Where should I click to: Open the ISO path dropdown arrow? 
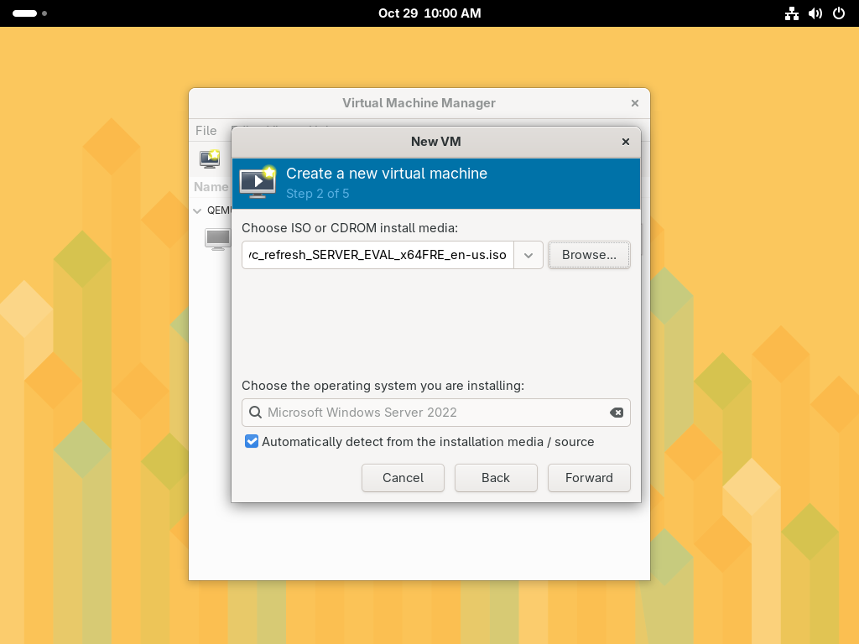[x=528, y=255]
